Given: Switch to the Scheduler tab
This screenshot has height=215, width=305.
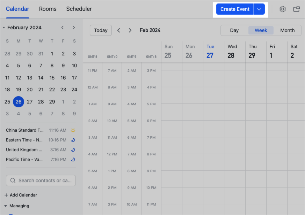Looking at the screenshot, I should 79,9.
